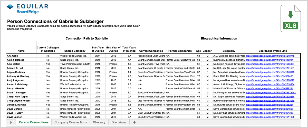Click the Equilar BoardEdge logo
308x128 pixels.
coord(28,9)
